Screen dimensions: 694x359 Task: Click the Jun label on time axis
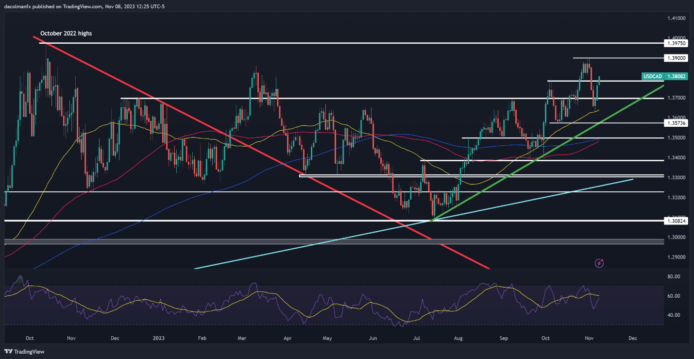click(373, 338)
